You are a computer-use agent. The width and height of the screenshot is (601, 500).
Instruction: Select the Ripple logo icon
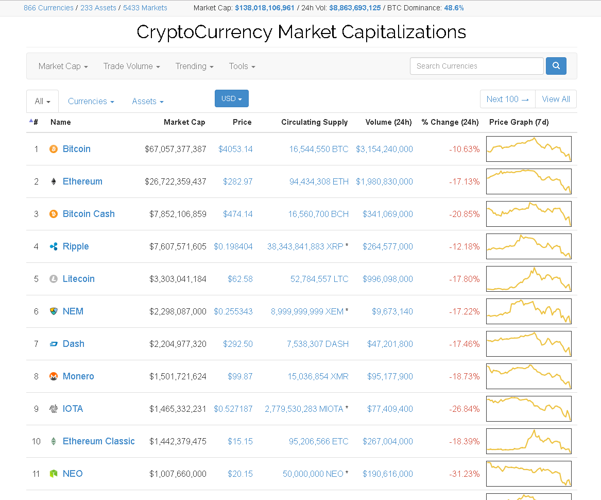(54, 246)
